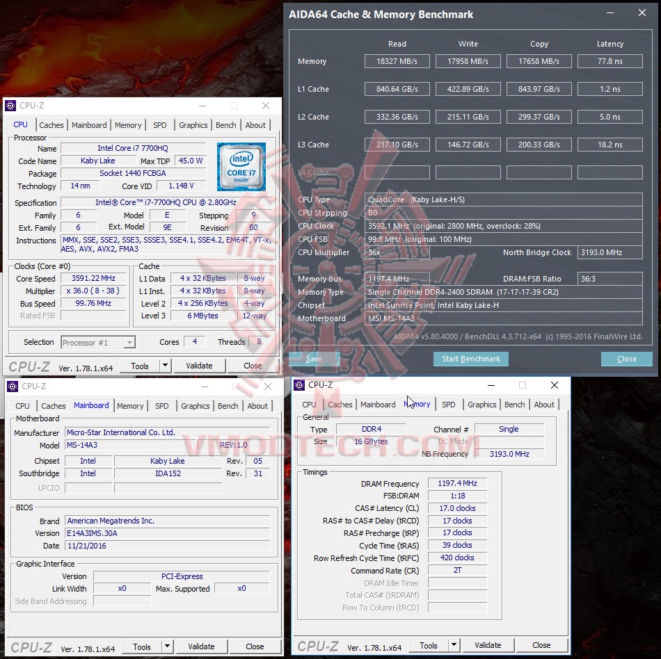Click Close button in Mainboard CPU-Z window
661x659 pixels.
click(x=255, y=646)
